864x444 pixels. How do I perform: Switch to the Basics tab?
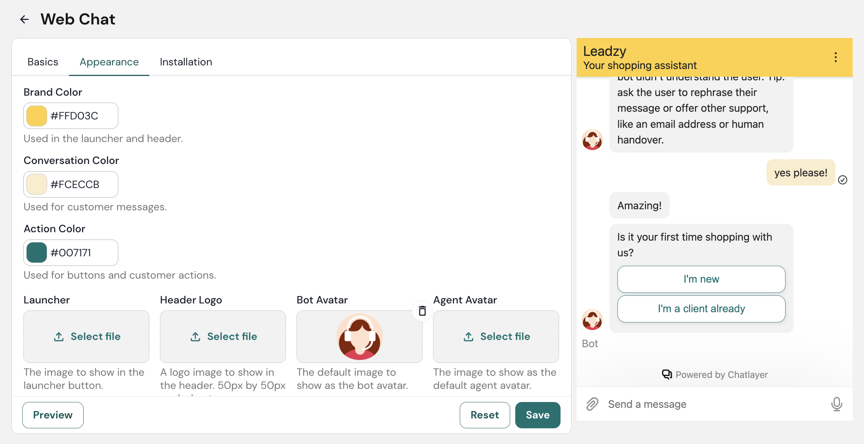click(x=43, y=62)
